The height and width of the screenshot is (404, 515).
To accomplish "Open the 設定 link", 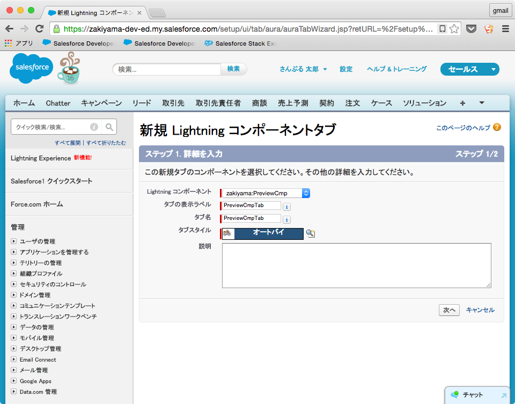I will (x=346, y=69).
